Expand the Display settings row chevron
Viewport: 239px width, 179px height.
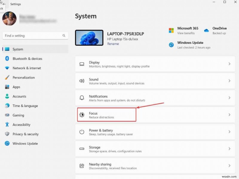229,64
